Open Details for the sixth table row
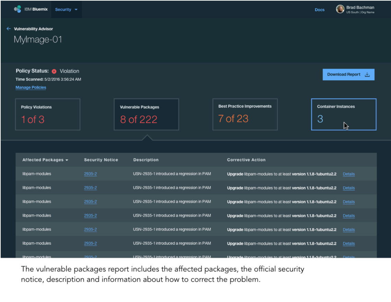 pos(348,244)
